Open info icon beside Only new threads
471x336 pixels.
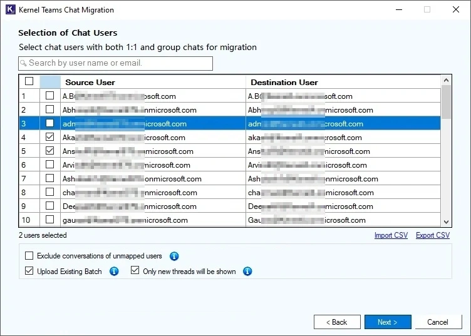(247, 272)
